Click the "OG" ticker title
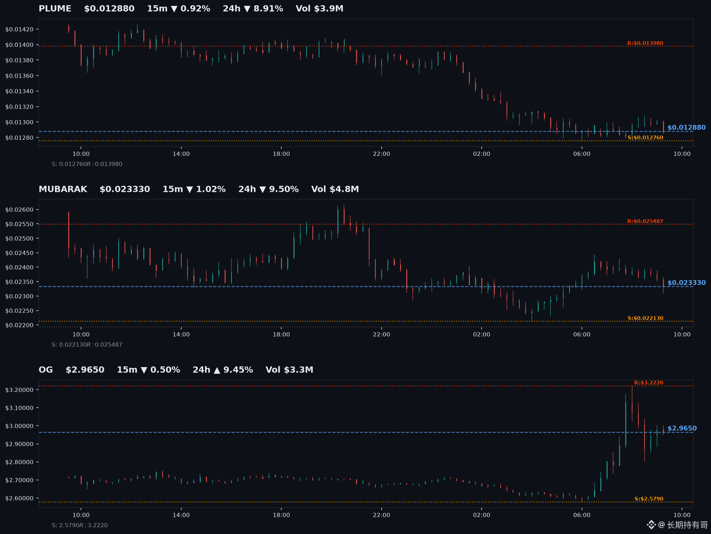The width and height of the screenshot is (711, 534). [46, 370]
